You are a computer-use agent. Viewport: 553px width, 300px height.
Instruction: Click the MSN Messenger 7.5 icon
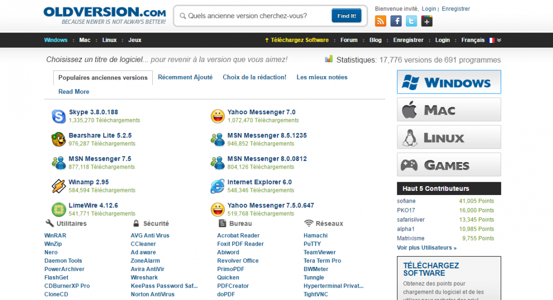59,163
